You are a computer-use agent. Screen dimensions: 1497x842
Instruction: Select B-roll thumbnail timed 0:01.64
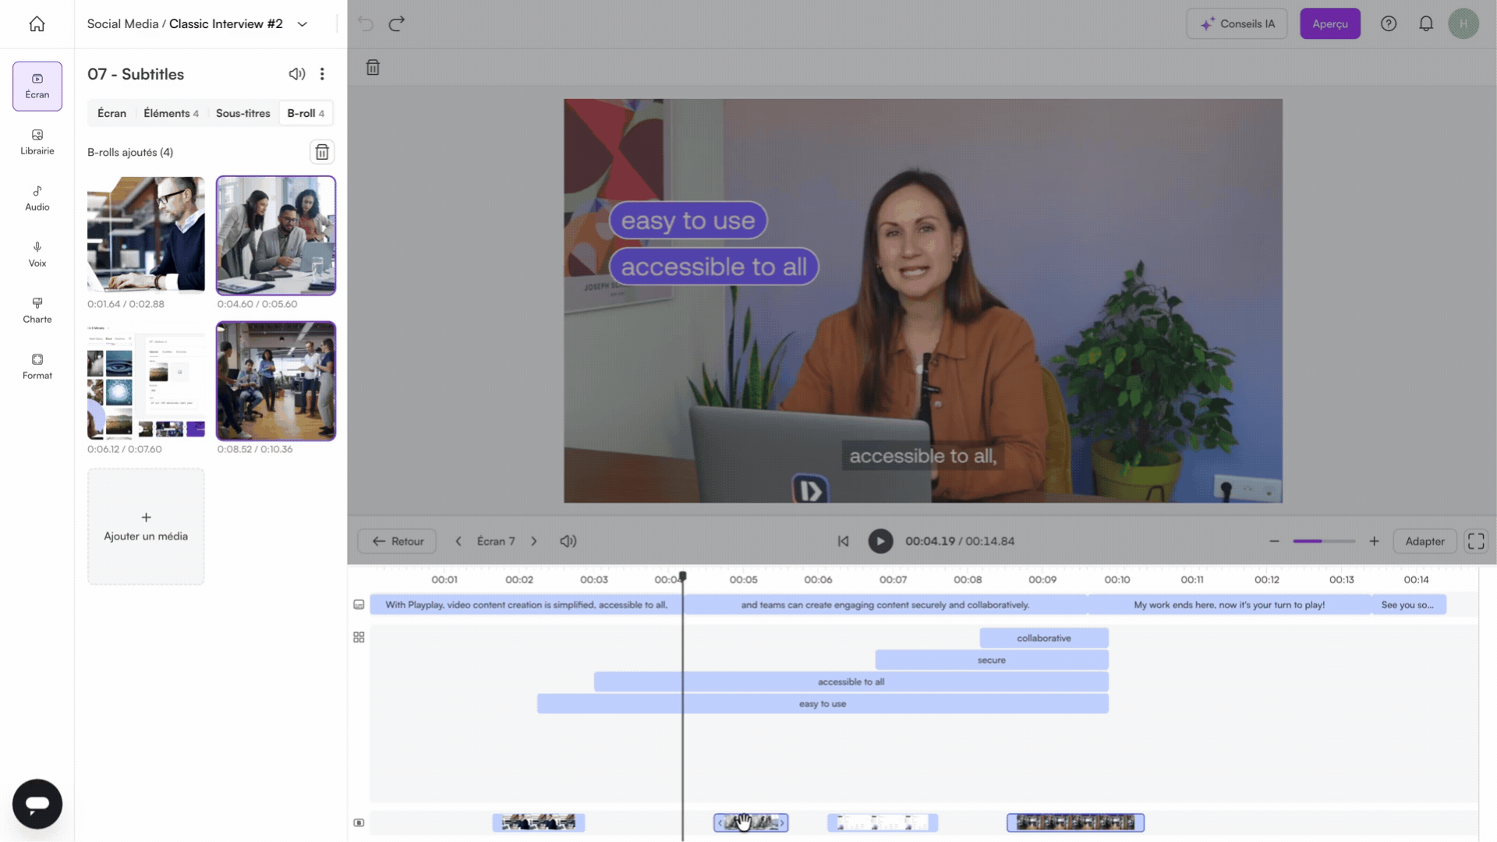point(146,234)
